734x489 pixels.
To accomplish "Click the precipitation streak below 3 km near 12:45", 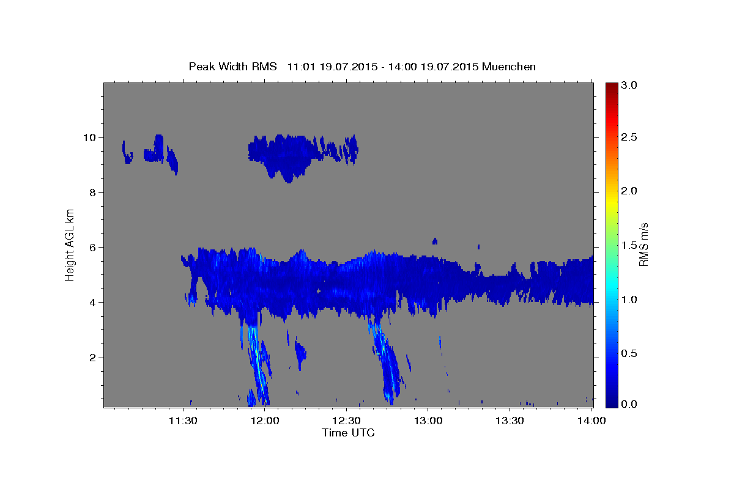I will point(387,361).
